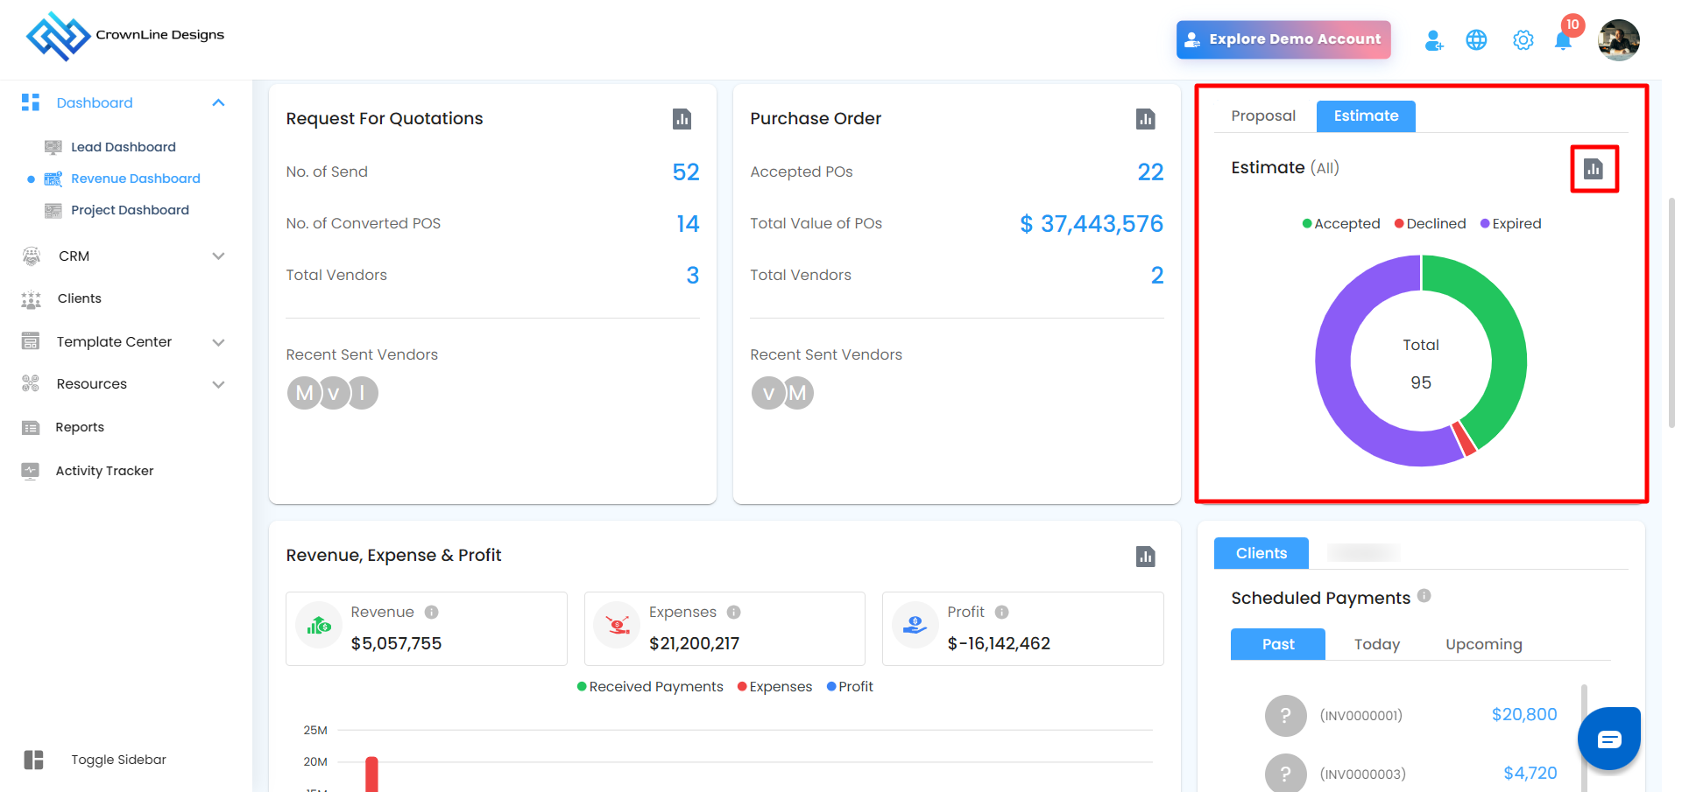Toggle the Expired legend item

tap(1511, 224)
